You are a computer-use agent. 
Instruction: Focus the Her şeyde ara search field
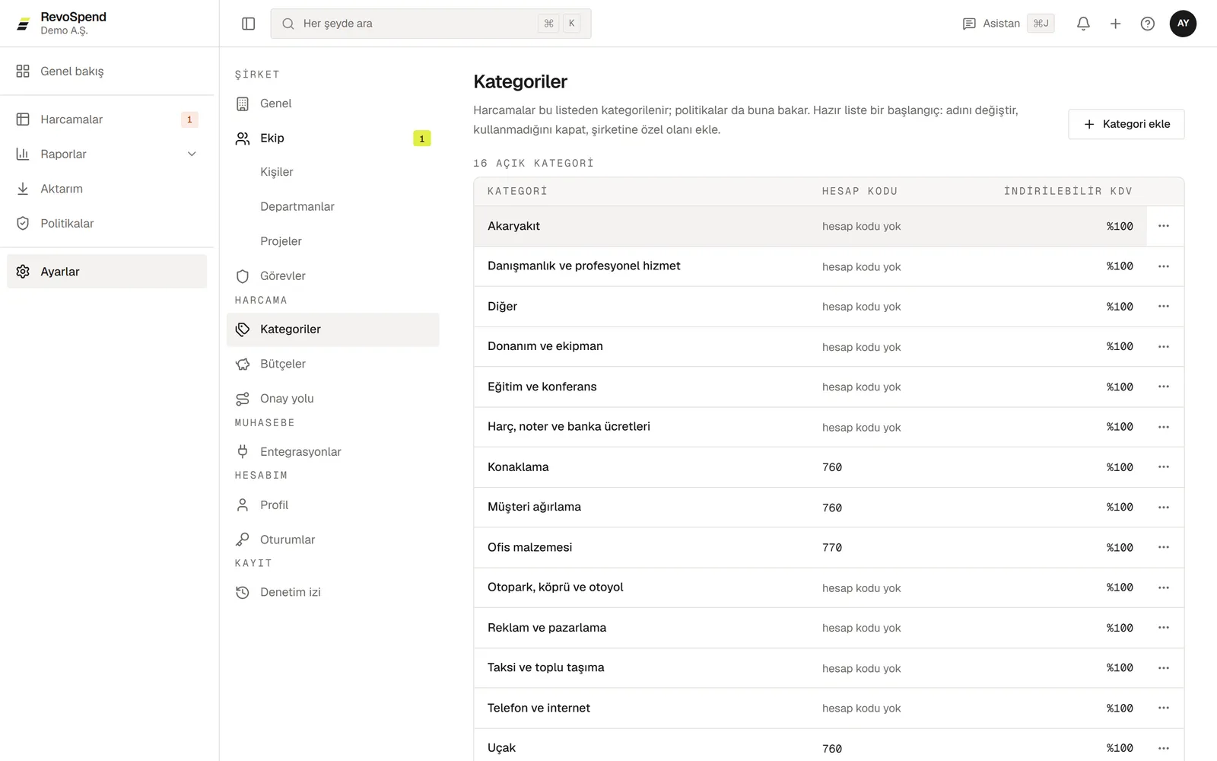tap(431, 24)
